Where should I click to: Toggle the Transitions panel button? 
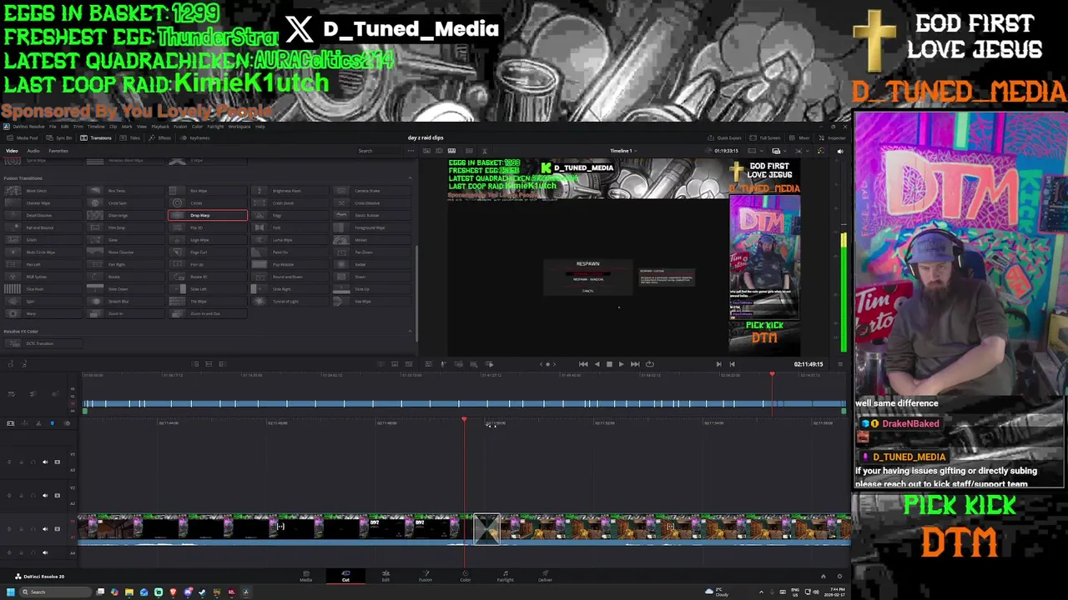pos(96,137)
